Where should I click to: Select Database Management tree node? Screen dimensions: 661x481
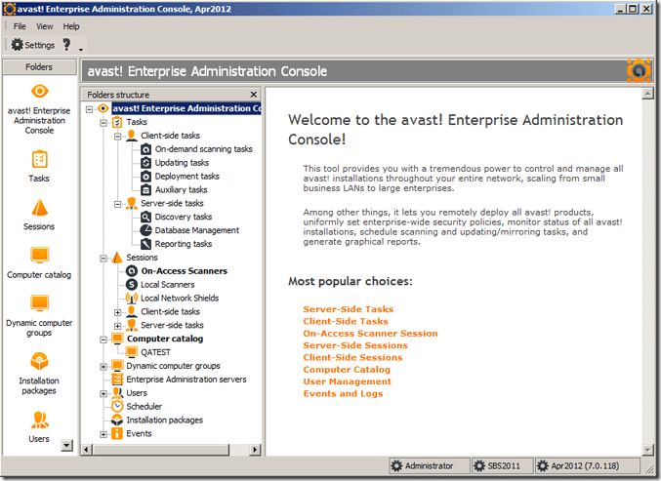click(196, 230)
